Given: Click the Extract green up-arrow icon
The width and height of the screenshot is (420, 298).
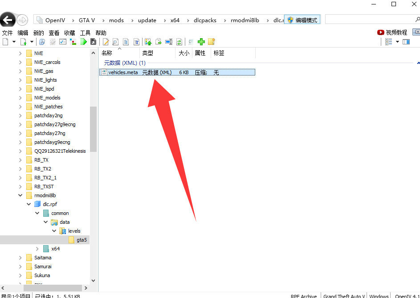Looking at the screenshot, I should click(148, 42).
